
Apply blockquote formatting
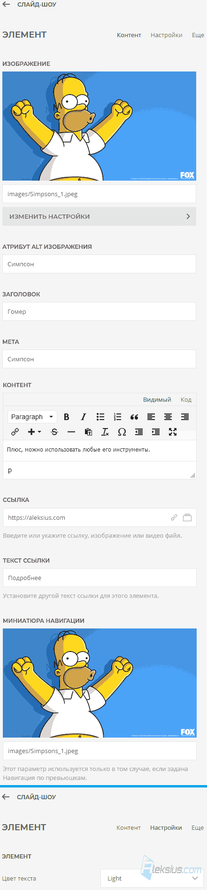134,417
